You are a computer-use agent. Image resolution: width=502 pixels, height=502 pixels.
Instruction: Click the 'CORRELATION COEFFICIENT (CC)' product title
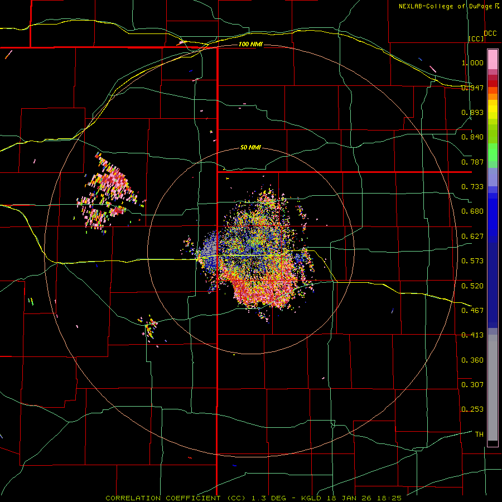tap(176, 498)
